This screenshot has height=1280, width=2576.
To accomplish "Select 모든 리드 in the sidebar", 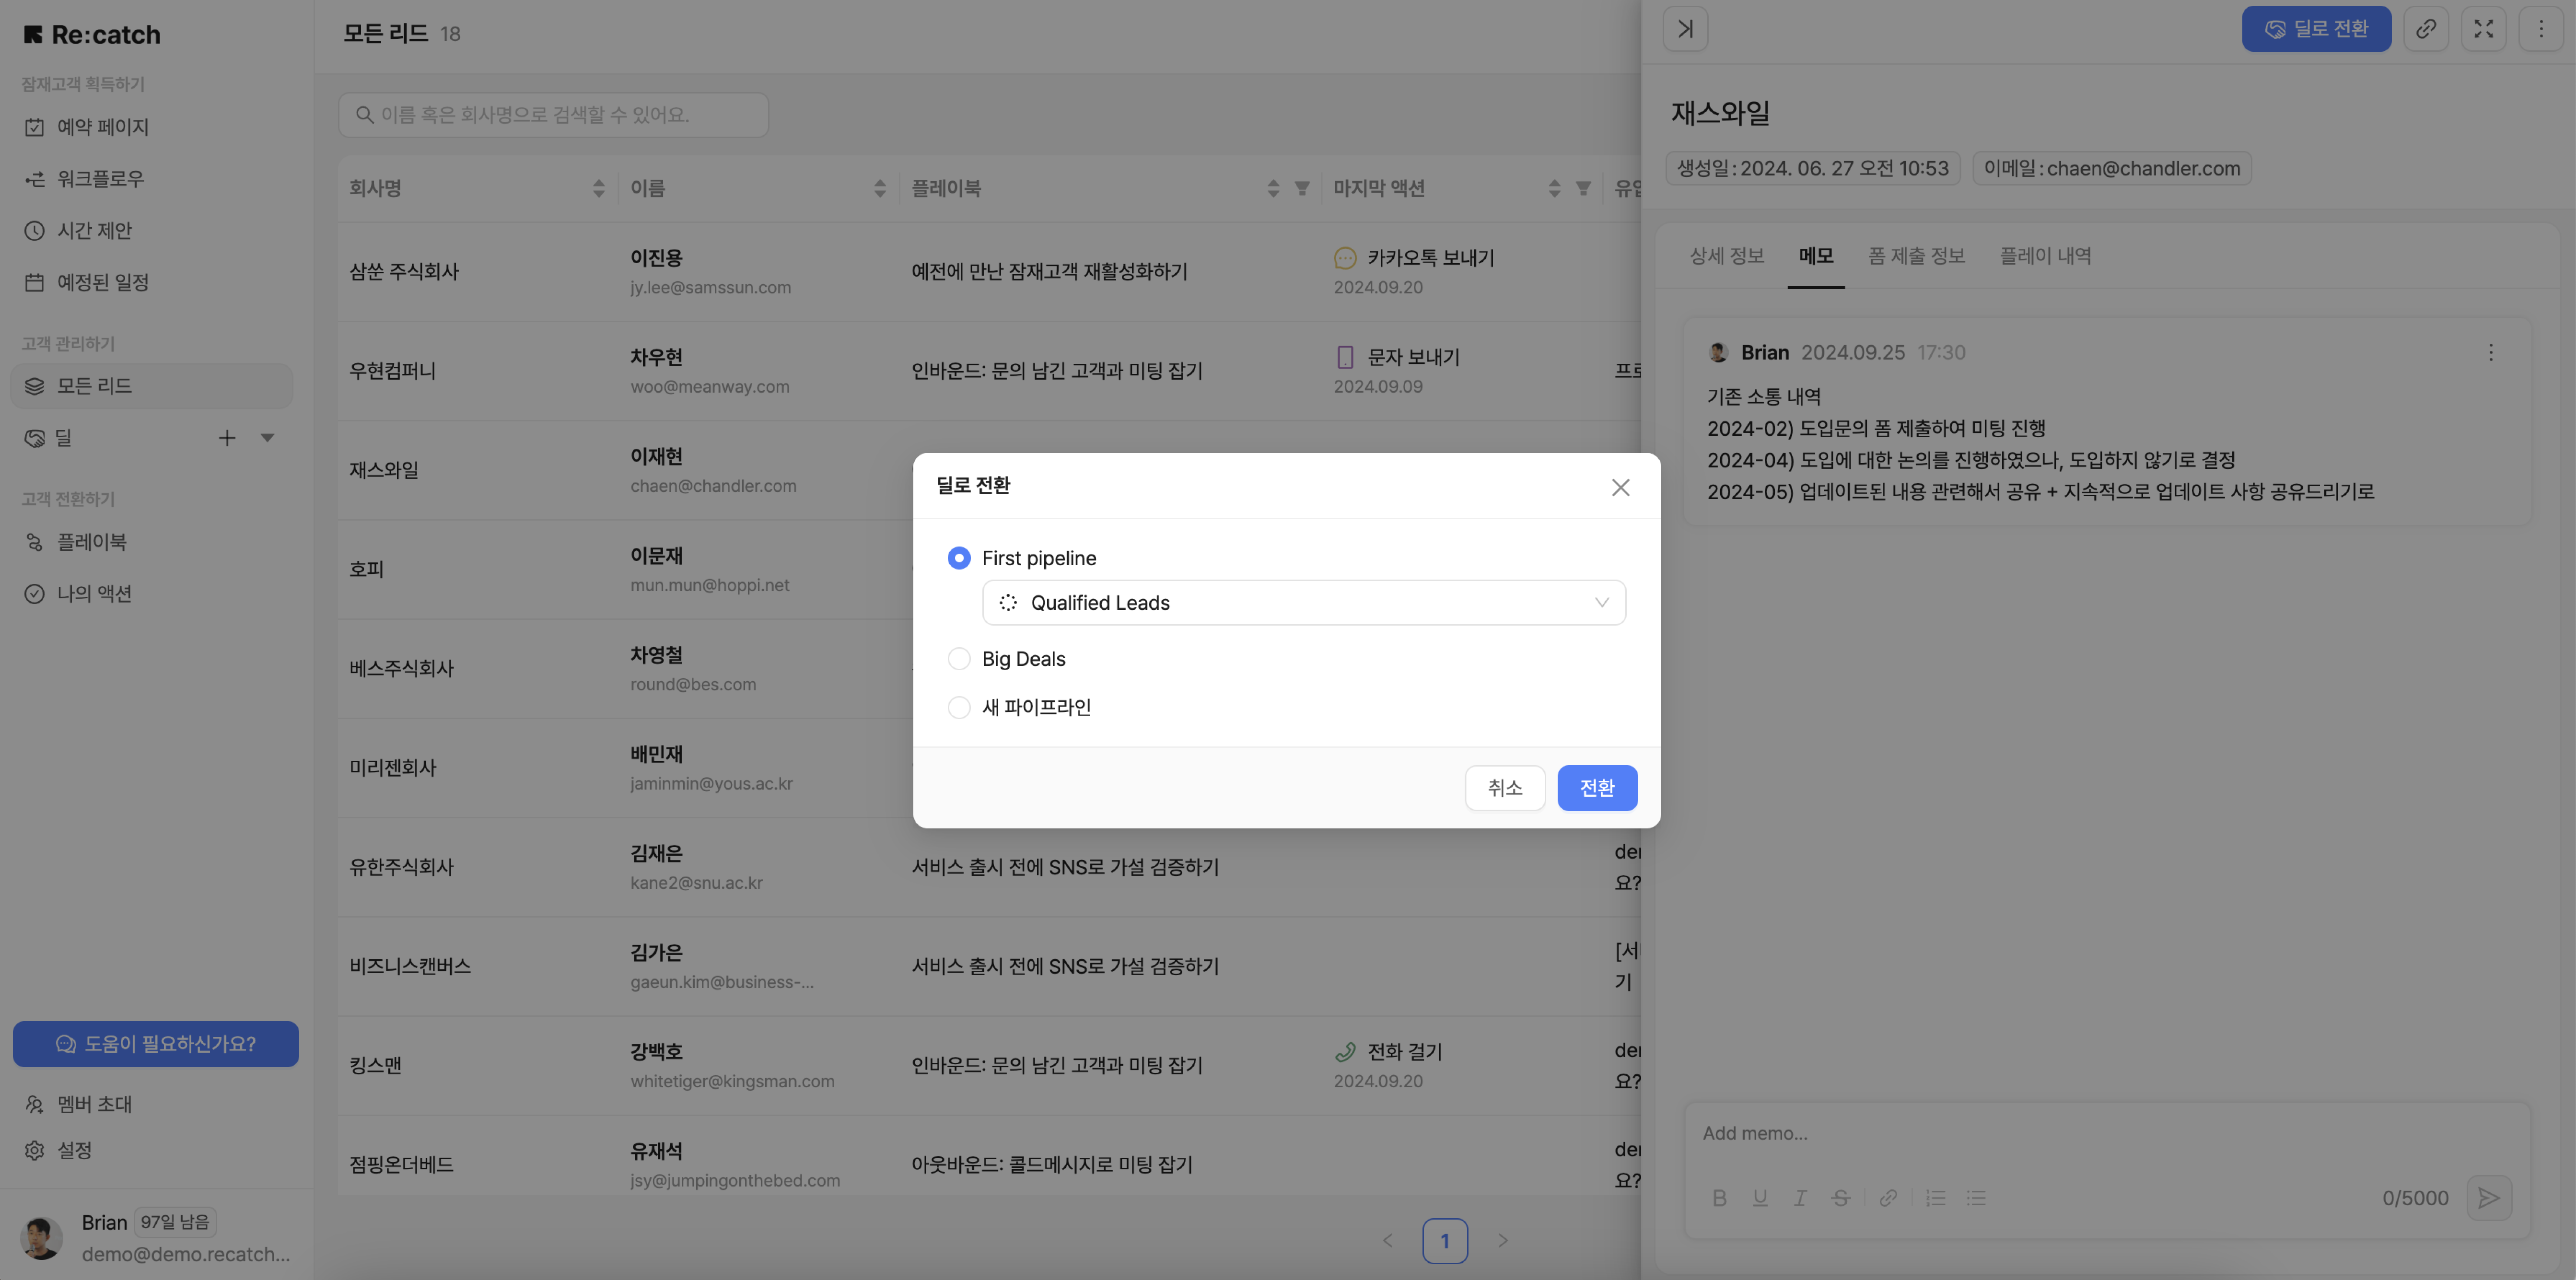I will pyautogui.click(x=151, y=386).
